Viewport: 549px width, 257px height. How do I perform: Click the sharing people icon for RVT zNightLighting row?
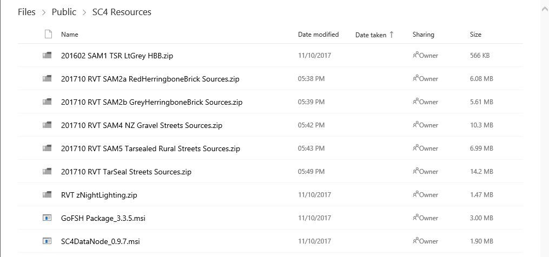pos(416,194)
